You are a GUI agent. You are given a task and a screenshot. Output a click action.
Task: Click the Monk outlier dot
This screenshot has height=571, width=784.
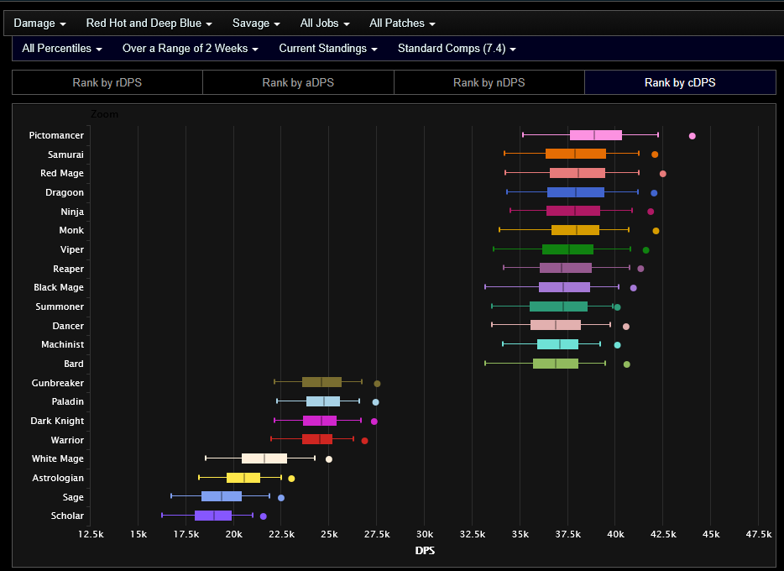pos(656,231)
